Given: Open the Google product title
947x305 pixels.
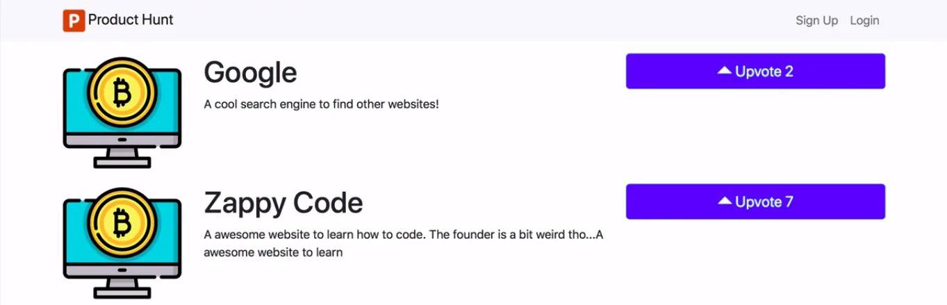Looking at the screenshot, I should pos(250,72).
